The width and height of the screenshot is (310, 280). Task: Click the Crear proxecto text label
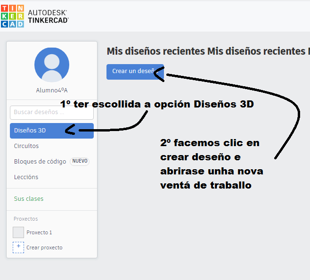pos(44,247)
